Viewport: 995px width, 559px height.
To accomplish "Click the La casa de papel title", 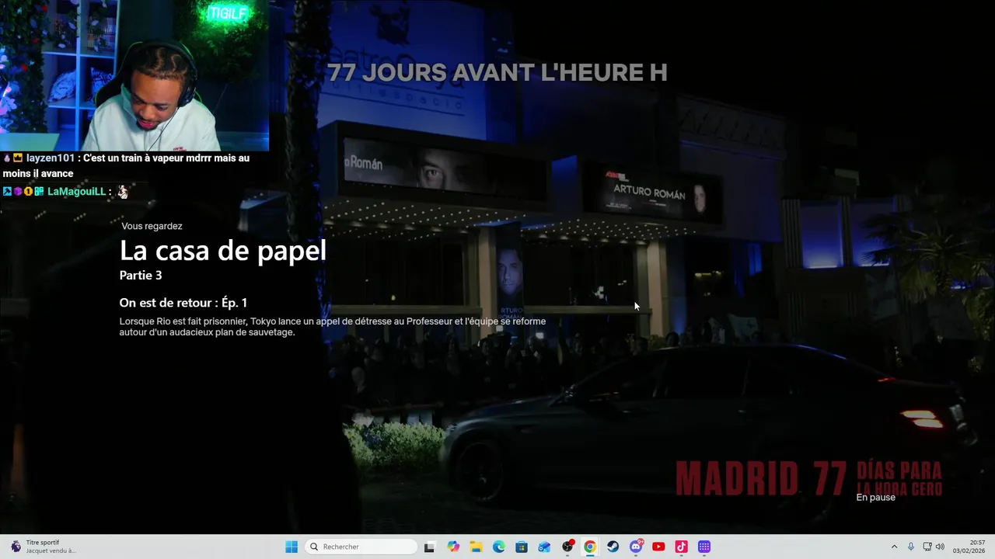I will pos(223,251).
